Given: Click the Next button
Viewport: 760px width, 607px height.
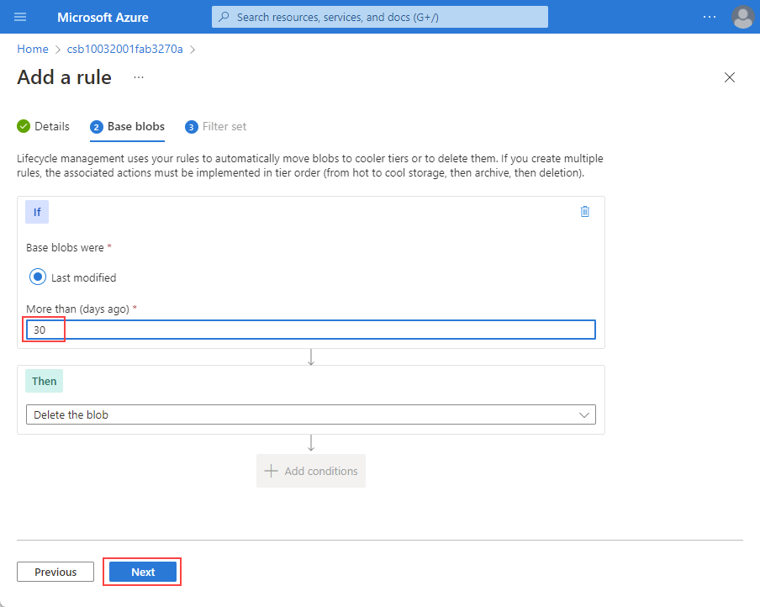Looking at the screenshot, I should [x=143, y=572].
